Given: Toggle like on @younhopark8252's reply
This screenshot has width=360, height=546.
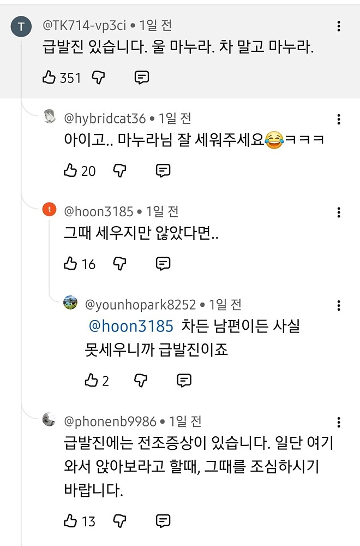Looking at the screenshot, I should pyautogui.click(x=92, y=380).
